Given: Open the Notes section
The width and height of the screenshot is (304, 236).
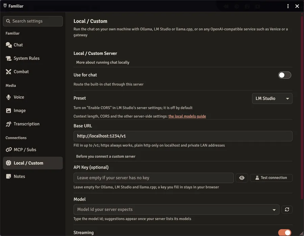Looking at the screenshot, I should click(33, 176).
